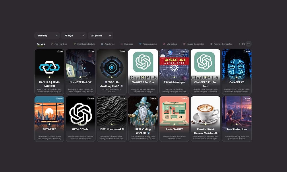Click the Job Hunting tab icon
This screenshot has width=287, height=172.
point(52,44)
